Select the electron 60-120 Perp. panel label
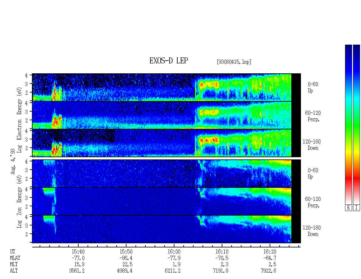The image size is (361, 279). click(x=313, y=116)
